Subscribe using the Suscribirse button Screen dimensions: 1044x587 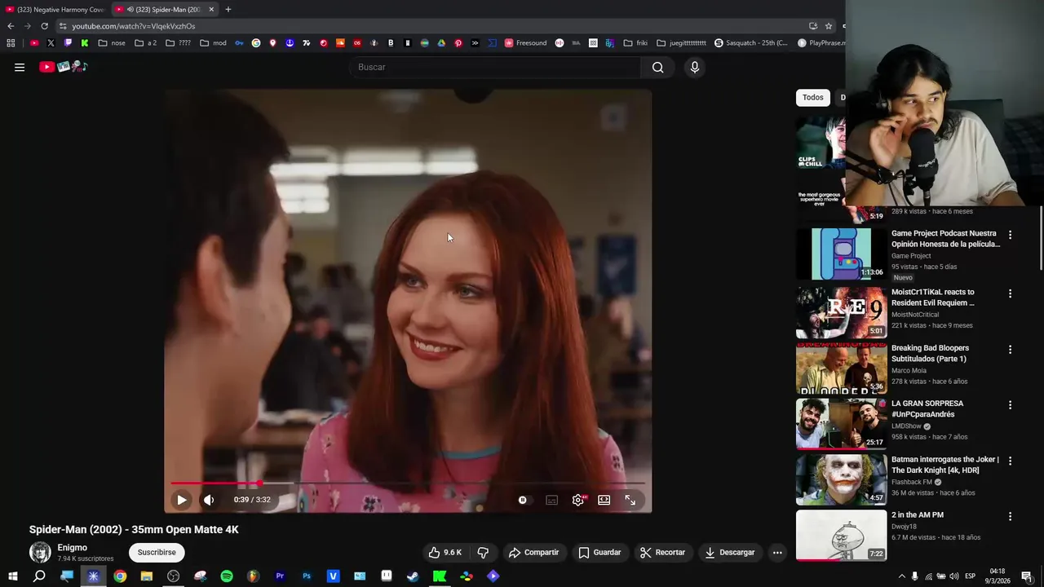click(x=157, y=552)
